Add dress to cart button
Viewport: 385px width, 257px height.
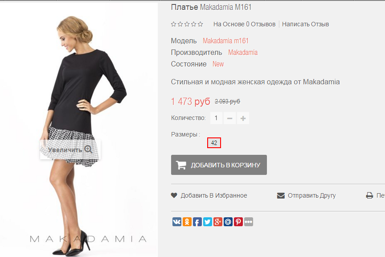tap(219, 165)
